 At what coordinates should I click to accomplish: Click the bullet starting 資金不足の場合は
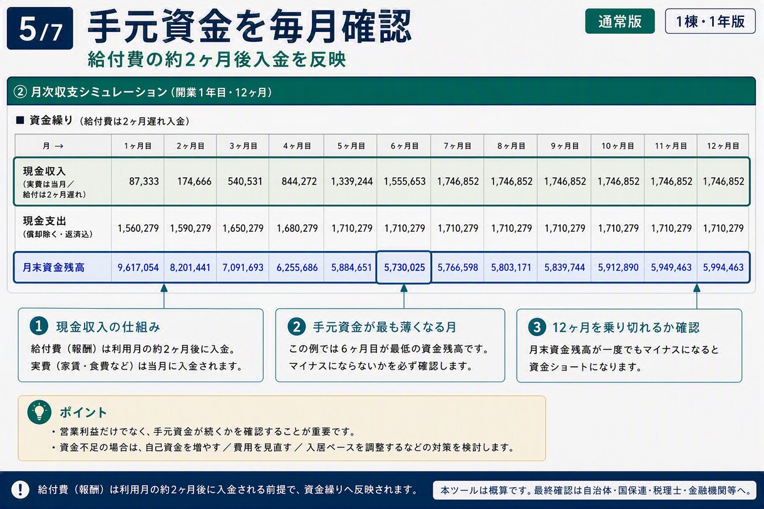point(282,448)
